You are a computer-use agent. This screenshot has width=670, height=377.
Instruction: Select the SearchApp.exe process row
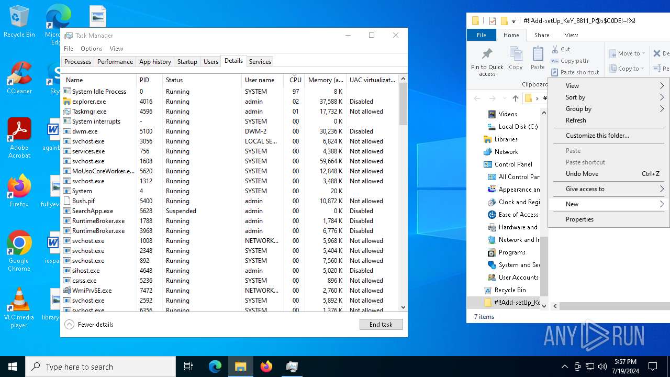(230, 211)
